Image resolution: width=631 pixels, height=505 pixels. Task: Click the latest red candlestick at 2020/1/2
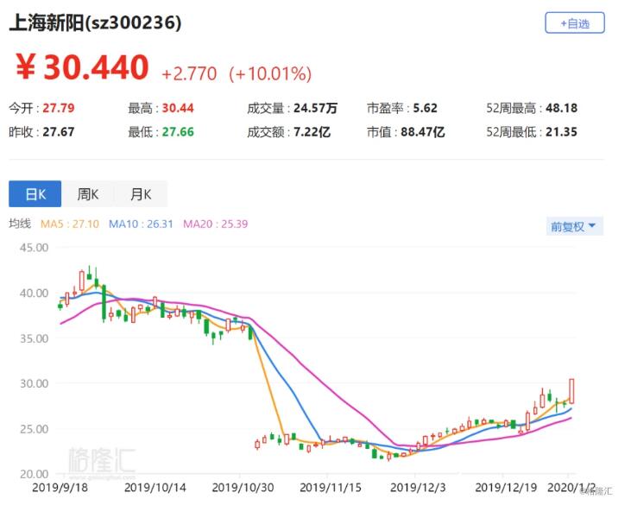571,391
